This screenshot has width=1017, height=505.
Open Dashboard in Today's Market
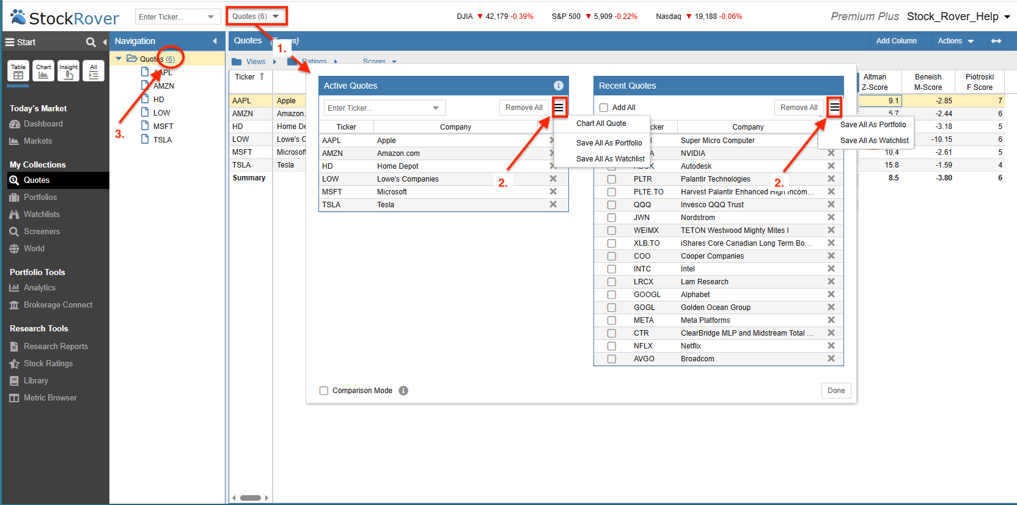point(36,124)
